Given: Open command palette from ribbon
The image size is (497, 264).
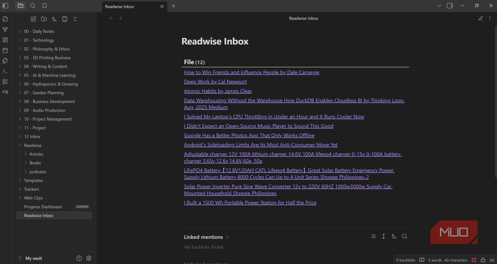Looking at the screenshot, I should [x=5, y=71].
